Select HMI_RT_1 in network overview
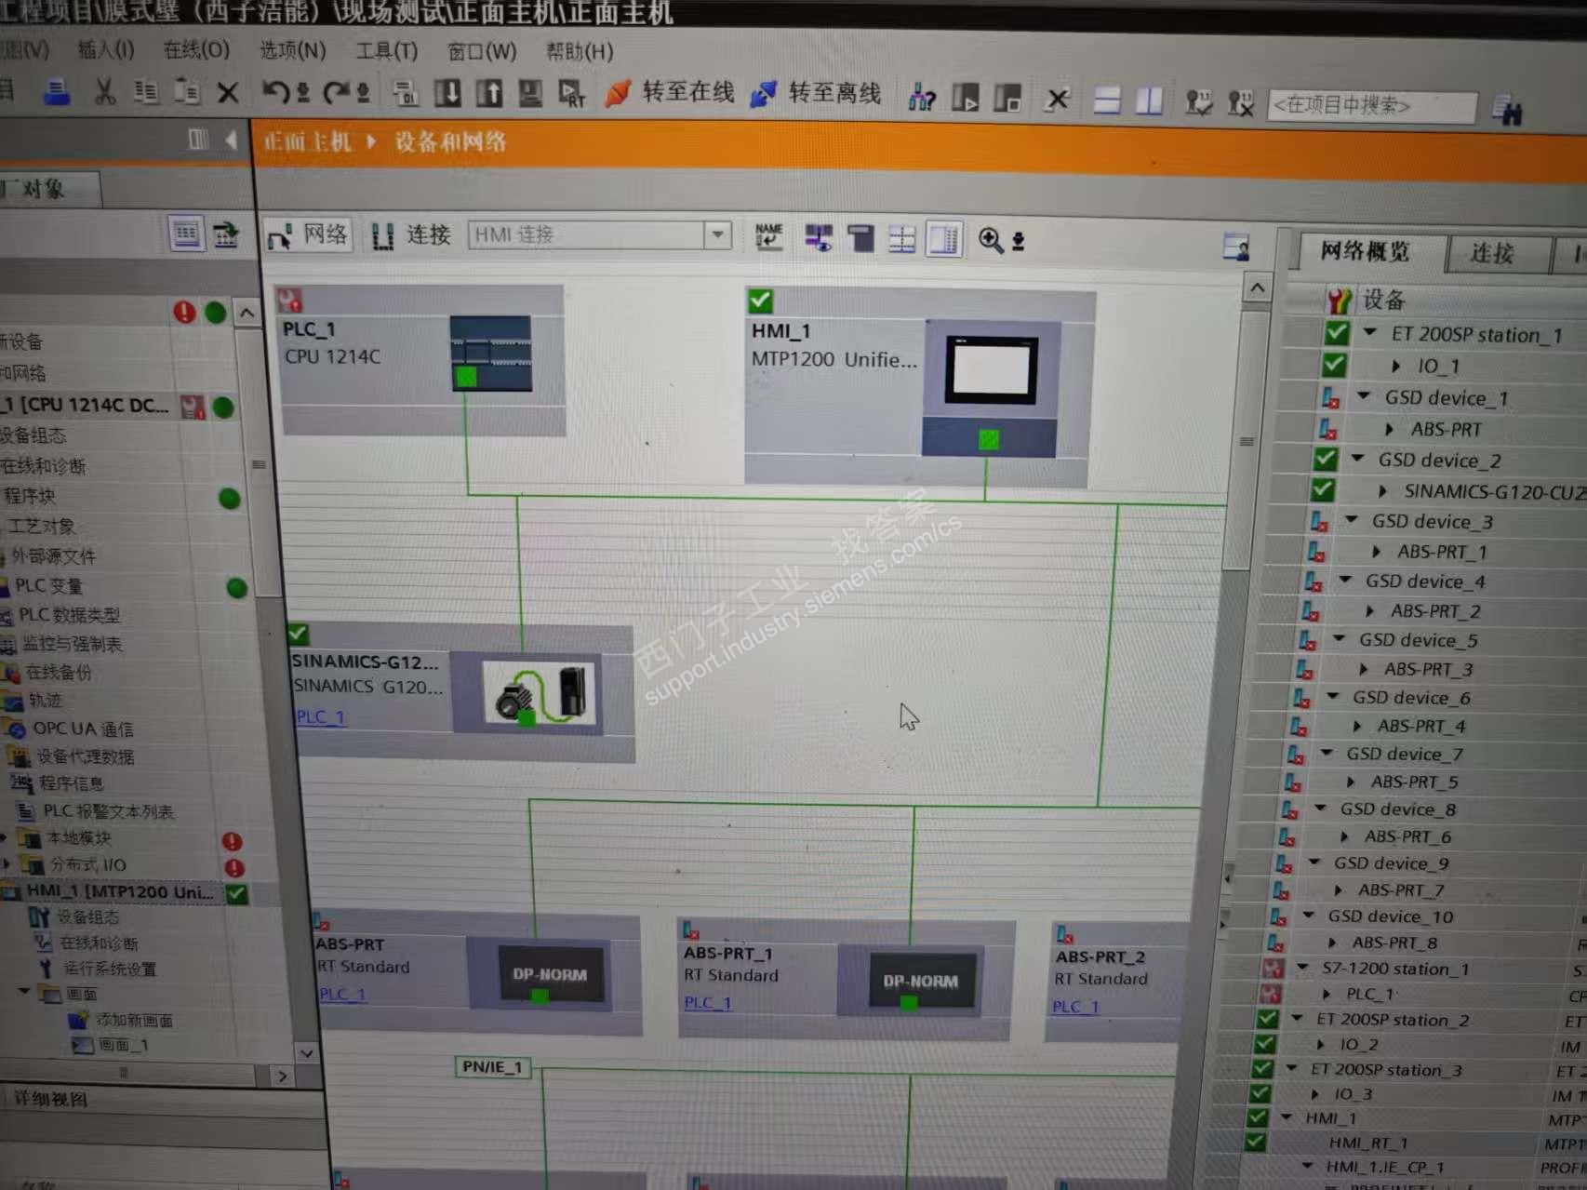The height and width of the screenshot is (1190, 1587). pyautogui.click(x=1367, y=1143)
